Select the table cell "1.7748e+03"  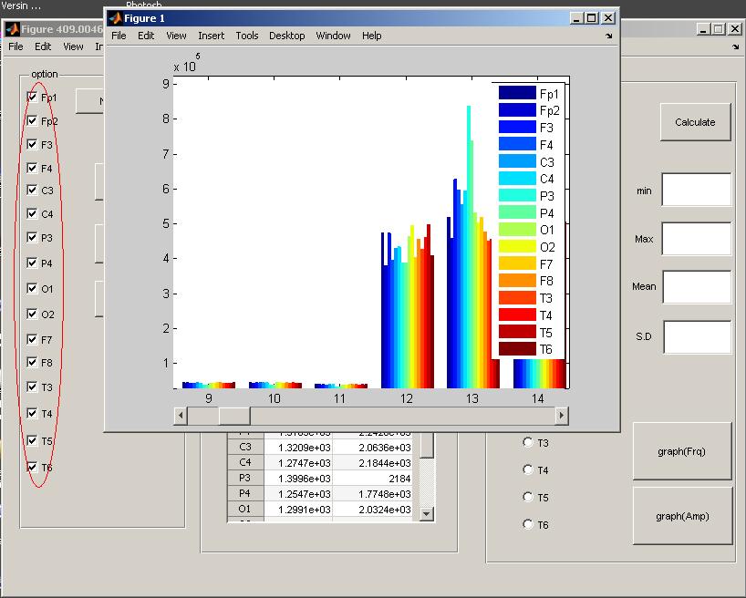(372, 494)
